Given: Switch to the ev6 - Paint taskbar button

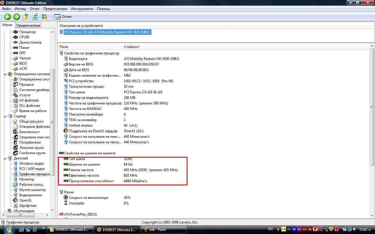Looking at the screenshot, I should tap(164, 230).
